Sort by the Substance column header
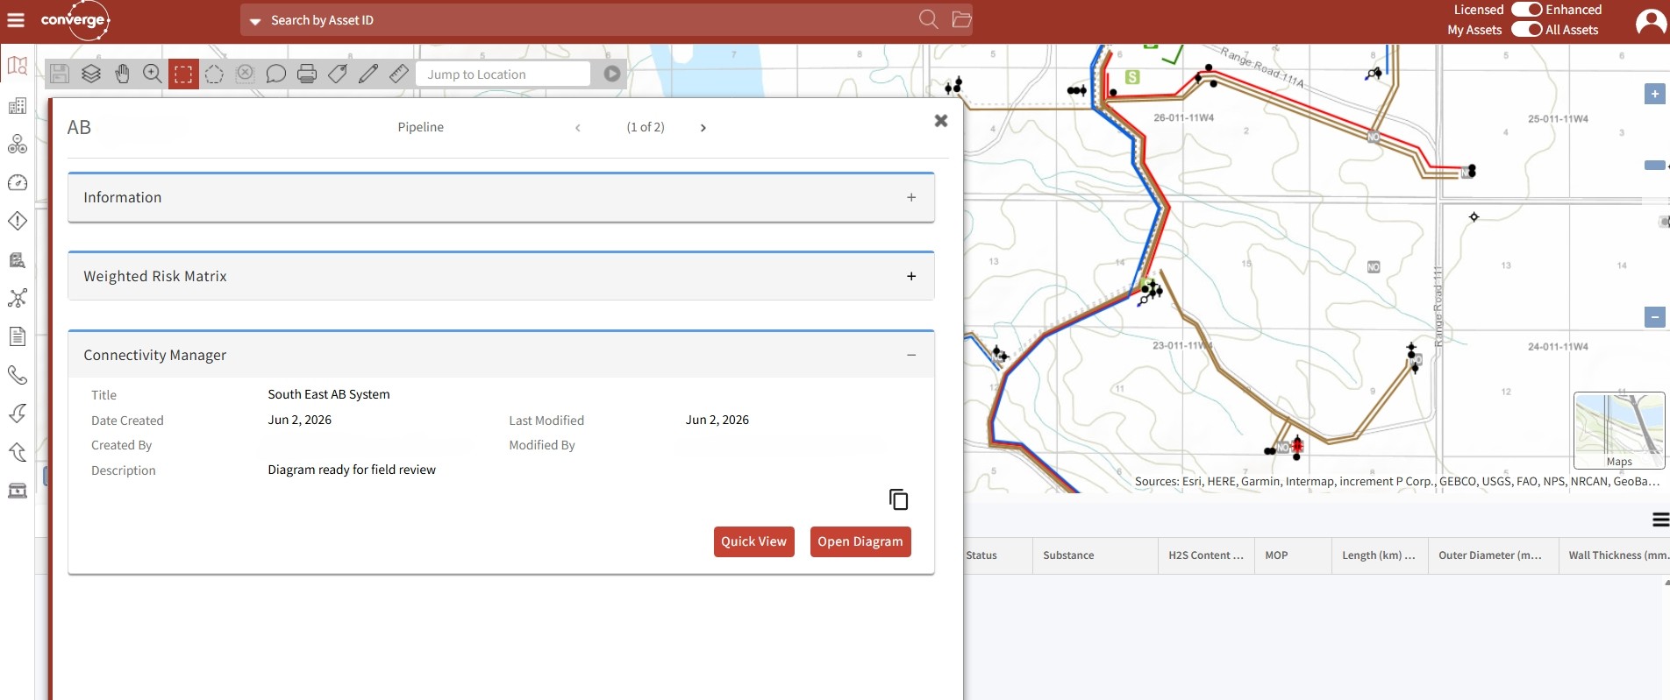Image resolution: width=1670 pixels, height=700 pixels. pyautogui.click(x=1095, y=555)
